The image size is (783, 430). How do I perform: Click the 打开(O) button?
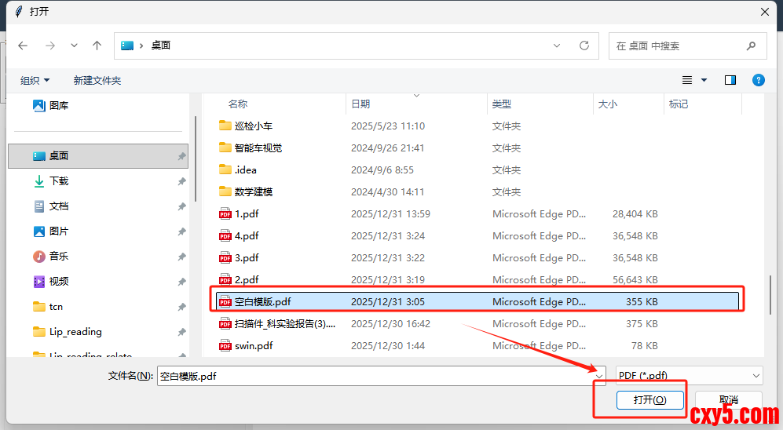coord(649,400)
